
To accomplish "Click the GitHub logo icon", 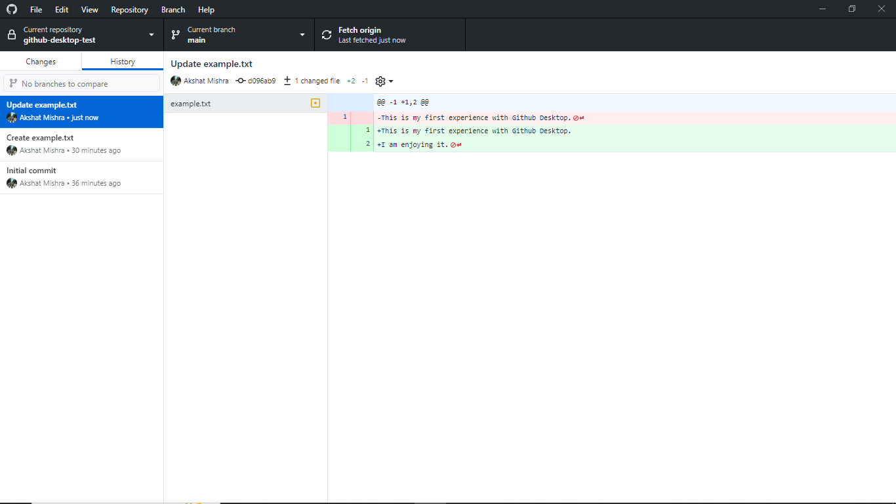I will click(11, 9).
